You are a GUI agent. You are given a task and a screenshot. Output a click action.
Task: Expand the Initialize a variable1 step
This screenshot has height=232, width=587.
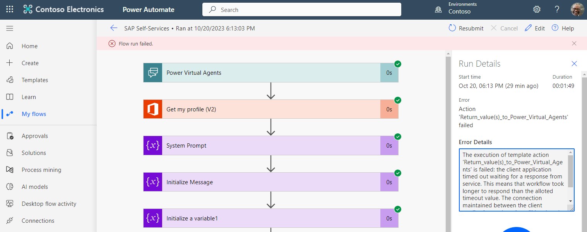271,218
